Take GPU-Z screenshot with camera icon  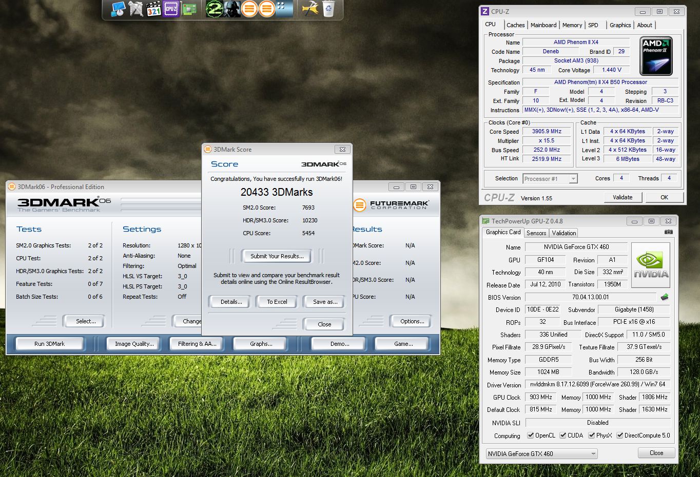668,232
